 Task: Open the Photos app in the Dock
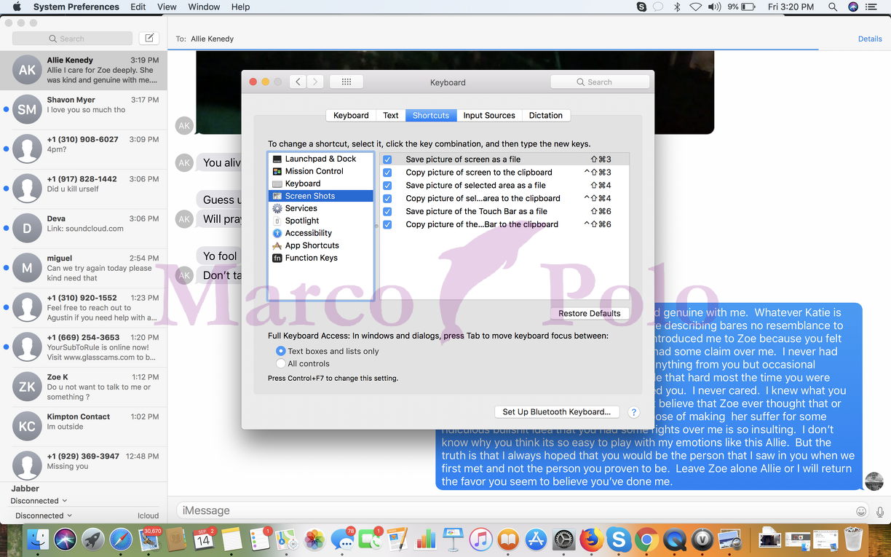314,540
